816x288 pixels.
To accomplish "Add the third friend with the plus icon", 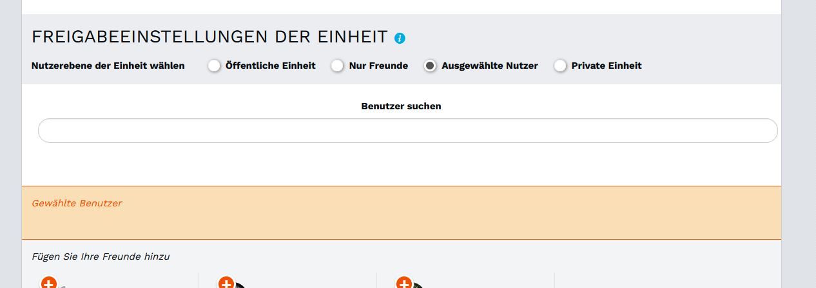I will coord(404,283).
